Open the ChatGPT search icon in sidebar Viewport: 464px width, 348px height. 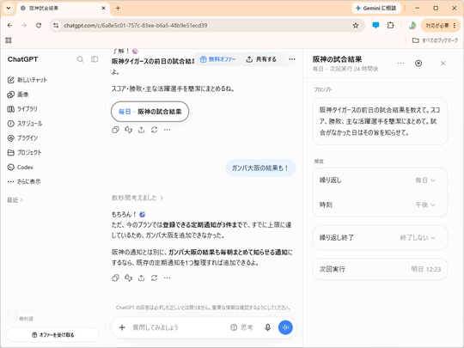[80, 59]
